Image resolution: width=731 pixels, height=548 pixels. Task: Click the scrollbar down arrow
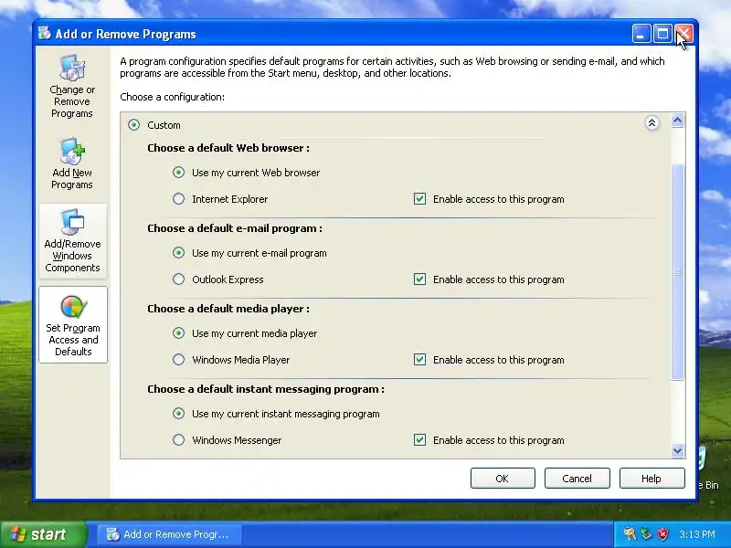click(677, 450)
